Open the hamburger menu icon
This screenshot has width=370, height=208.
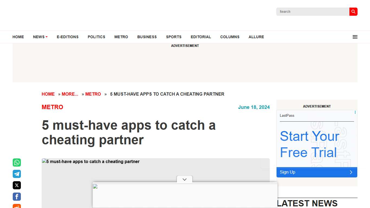(355, 37)
